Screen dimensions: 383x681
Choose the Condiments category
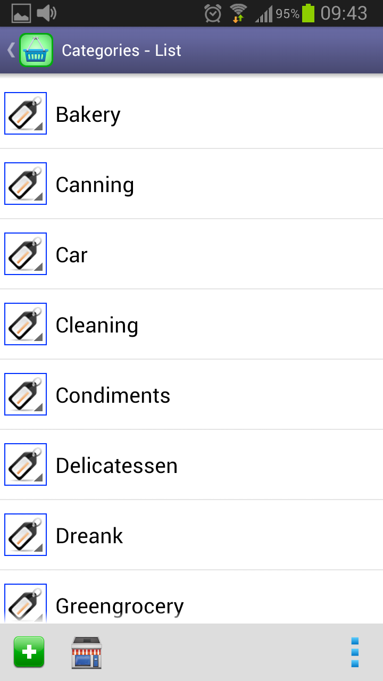[213, 395]
